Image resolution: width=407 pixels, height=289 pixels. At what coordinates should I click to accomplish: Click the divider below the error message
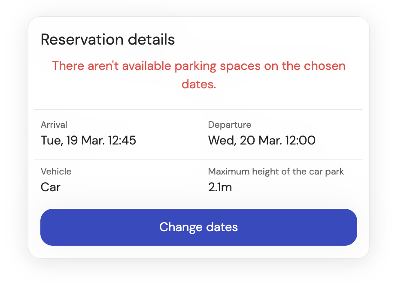click(198, 109)
